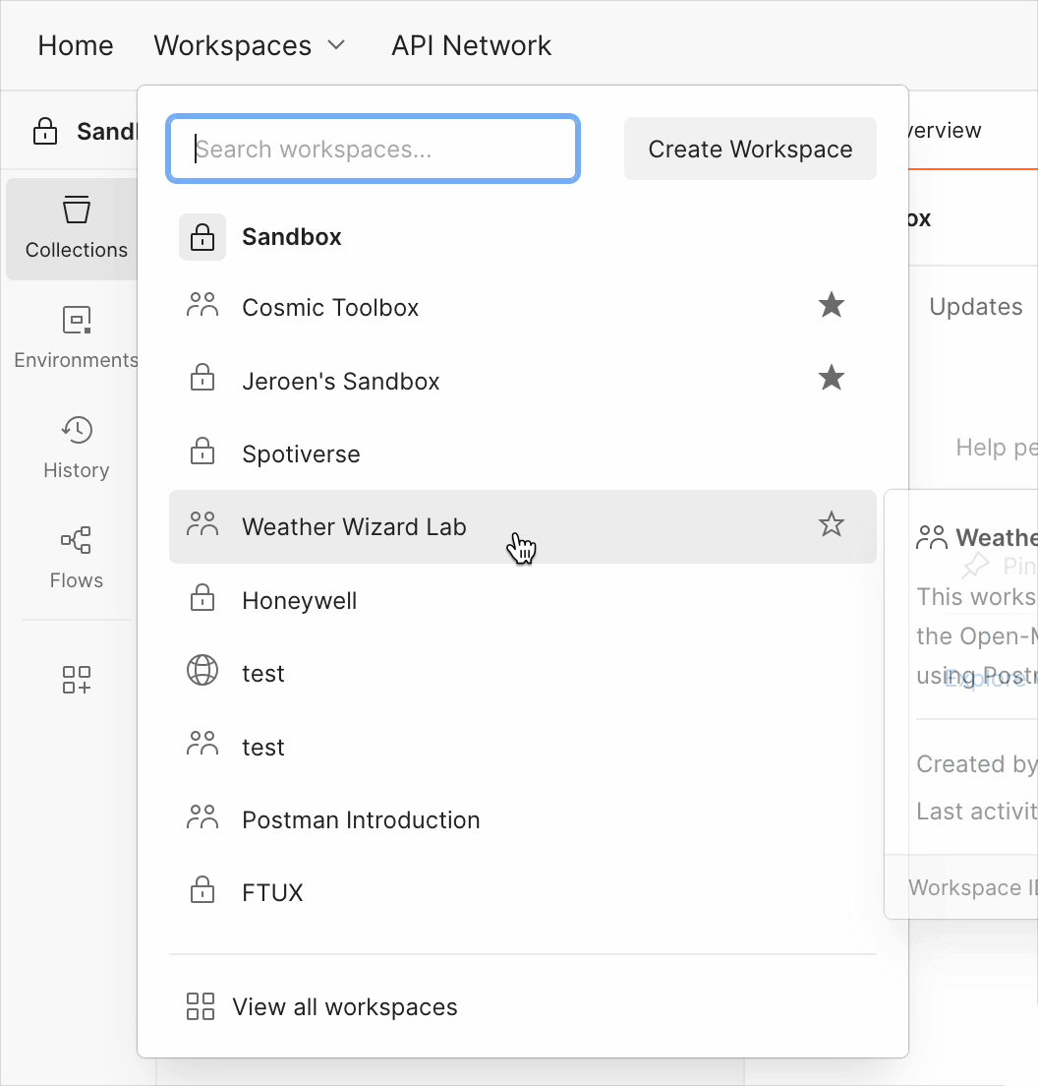Click the grid icon beside View all workspaces
The height and width of the screenshot is (1086, 1038).
(x=201, y=1006)
